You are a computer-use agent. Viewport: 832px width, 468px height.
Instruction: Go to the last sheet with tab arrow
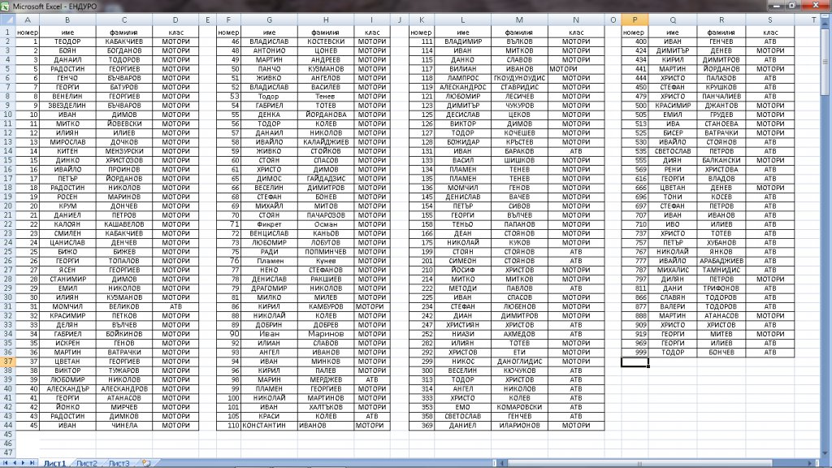32,463
